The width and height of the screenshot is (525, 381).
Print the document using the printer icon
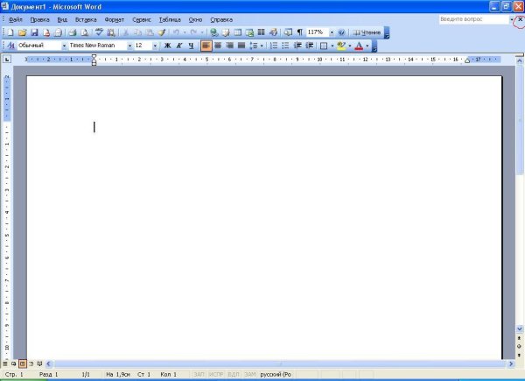pyautogui.click(x=73, y=32)
